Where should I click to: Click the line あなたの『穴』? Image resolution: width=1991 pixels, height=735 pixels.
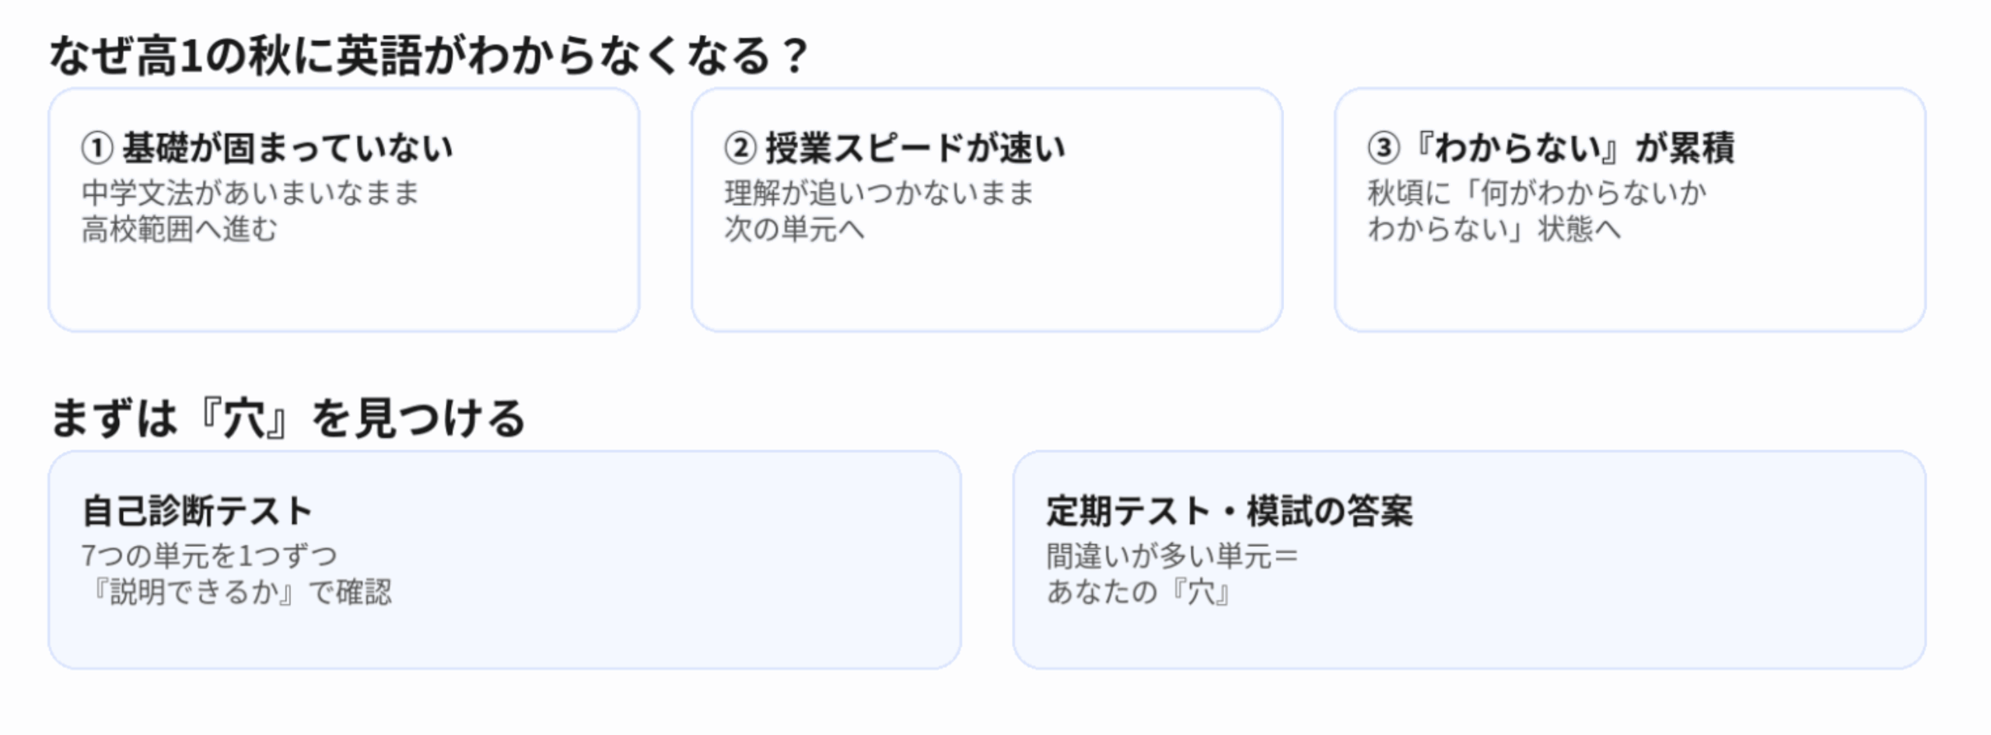click(1139, 593)
